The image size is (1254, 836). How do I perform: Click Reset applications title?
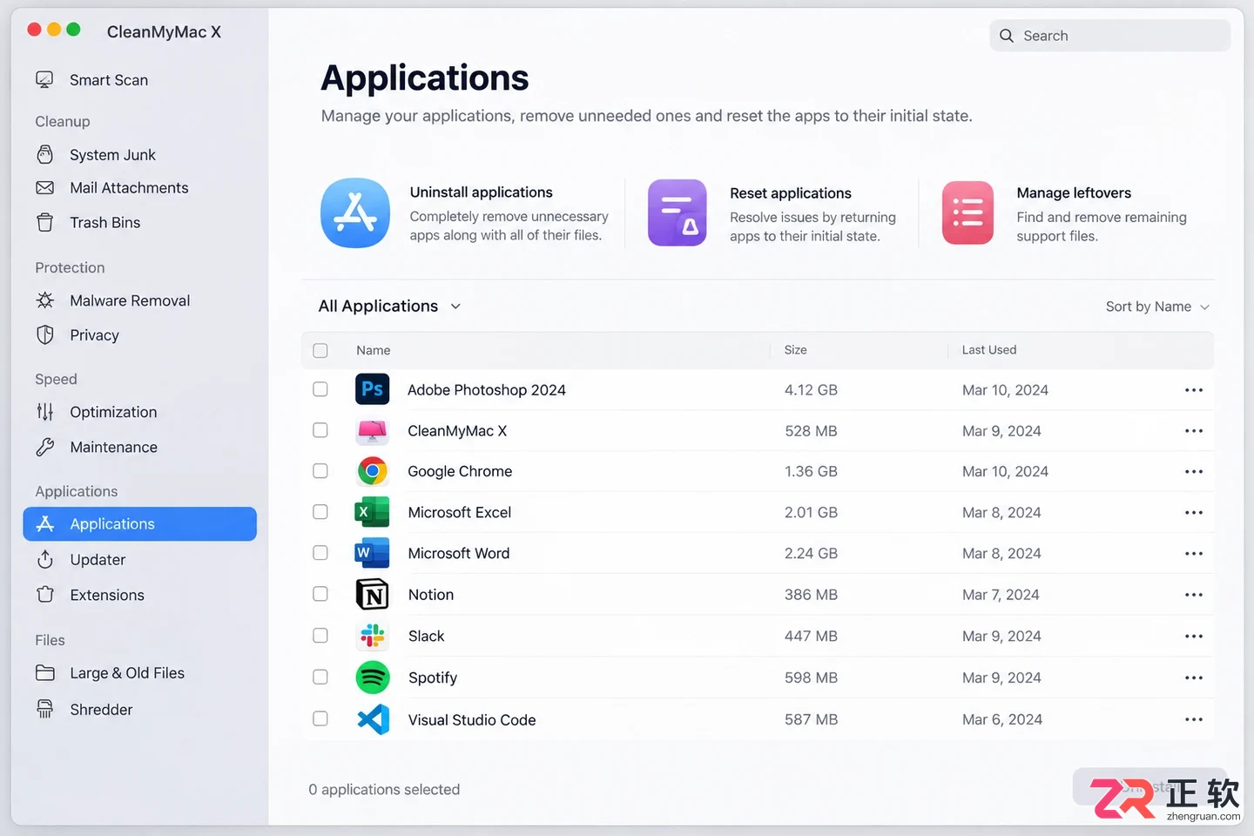click(791, 193)
